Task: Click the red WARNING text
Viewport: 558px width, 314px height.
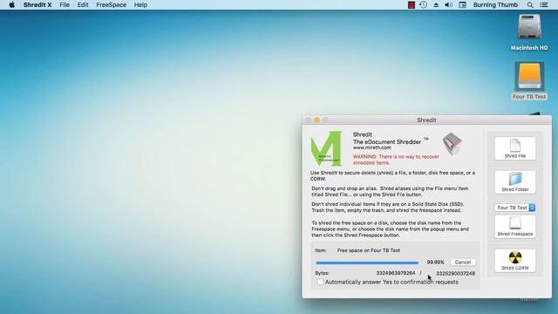Action: coord(396,160)
